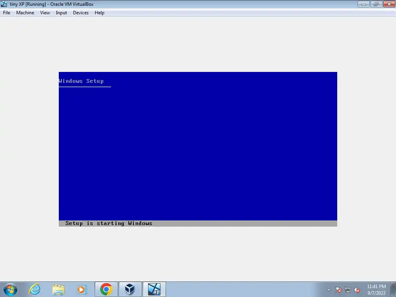
Task: Open Windows Explorer folder icon in taskbar
Action: pos(58,289)
